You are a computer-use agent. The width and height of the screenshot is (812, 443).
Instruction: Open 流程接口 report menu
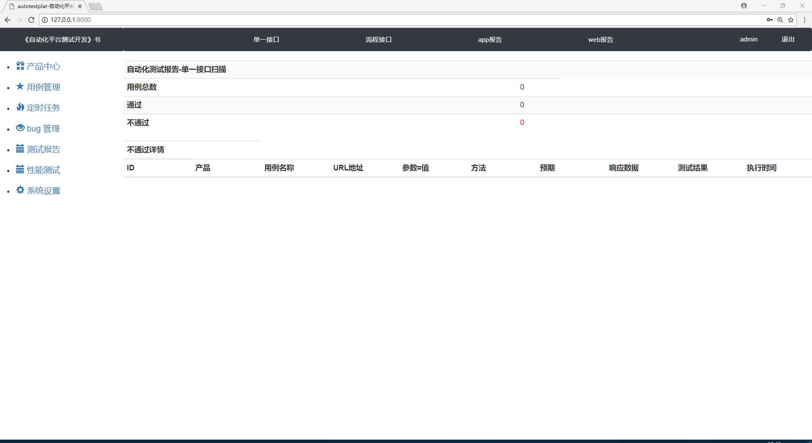tap(379, 39)
